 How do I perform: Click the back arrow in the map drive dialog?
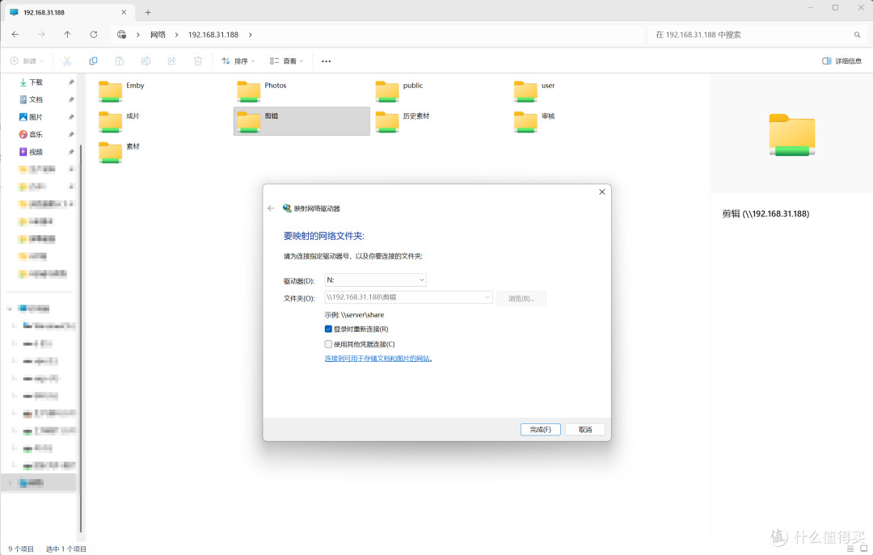point(271,208)
